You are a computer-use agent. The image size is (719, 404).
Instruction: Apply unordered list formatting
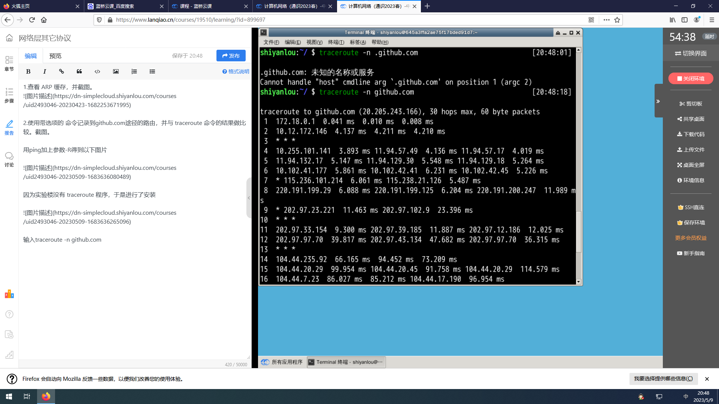[152, 71]
